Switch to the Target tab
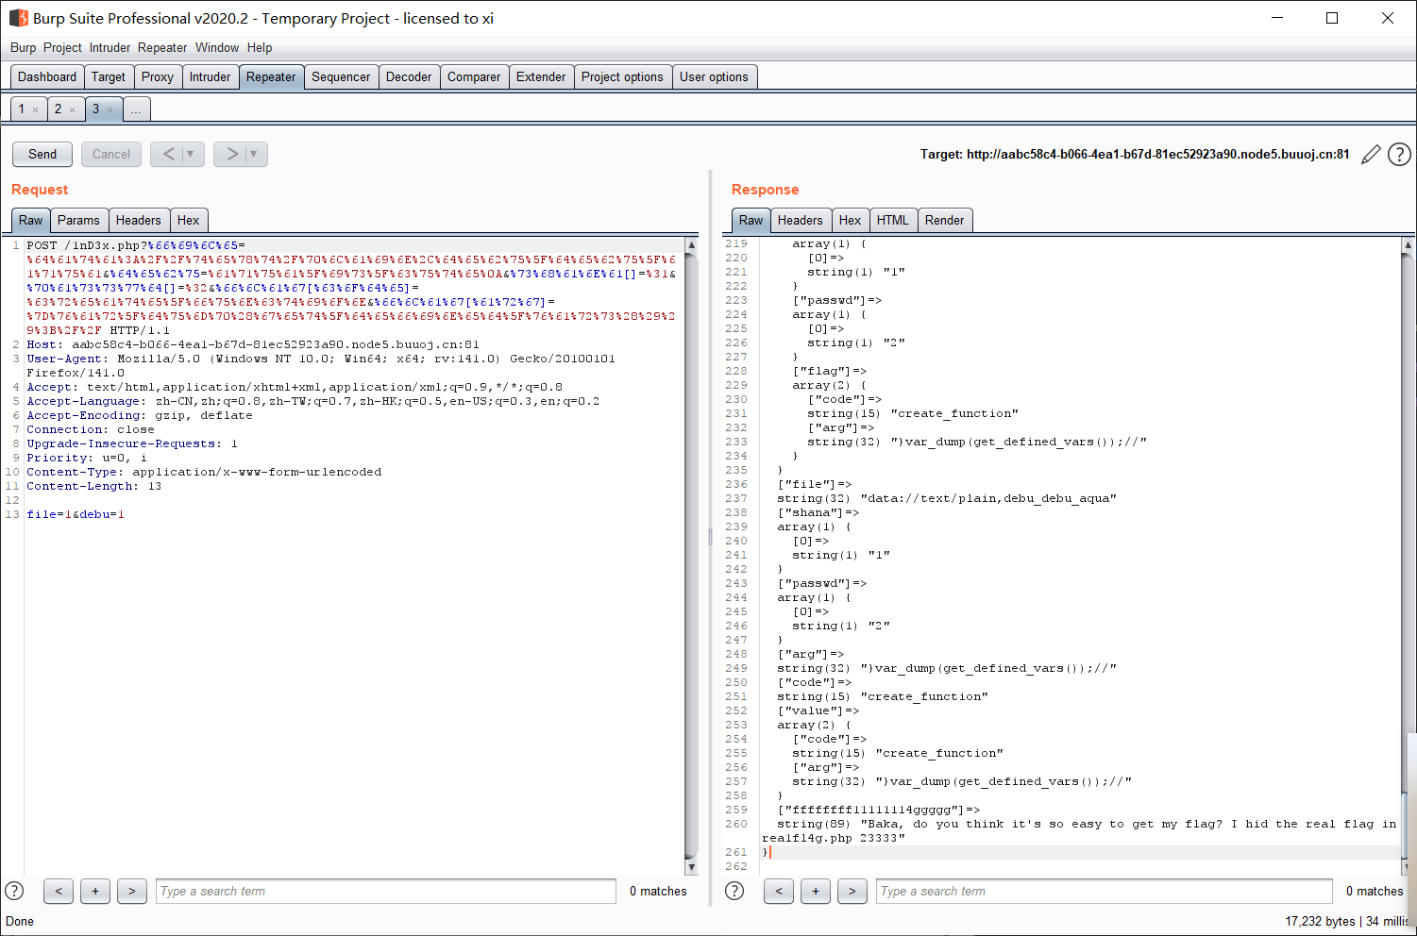Image resolution: width=1417 pixels, height=936 pixels. click(x=109, y=77)
